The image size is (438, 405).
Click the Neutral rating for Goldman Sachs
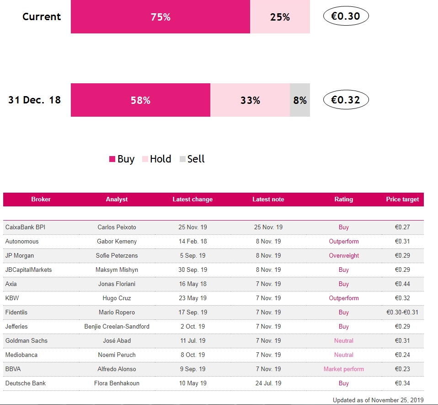(x=344, y=341)
